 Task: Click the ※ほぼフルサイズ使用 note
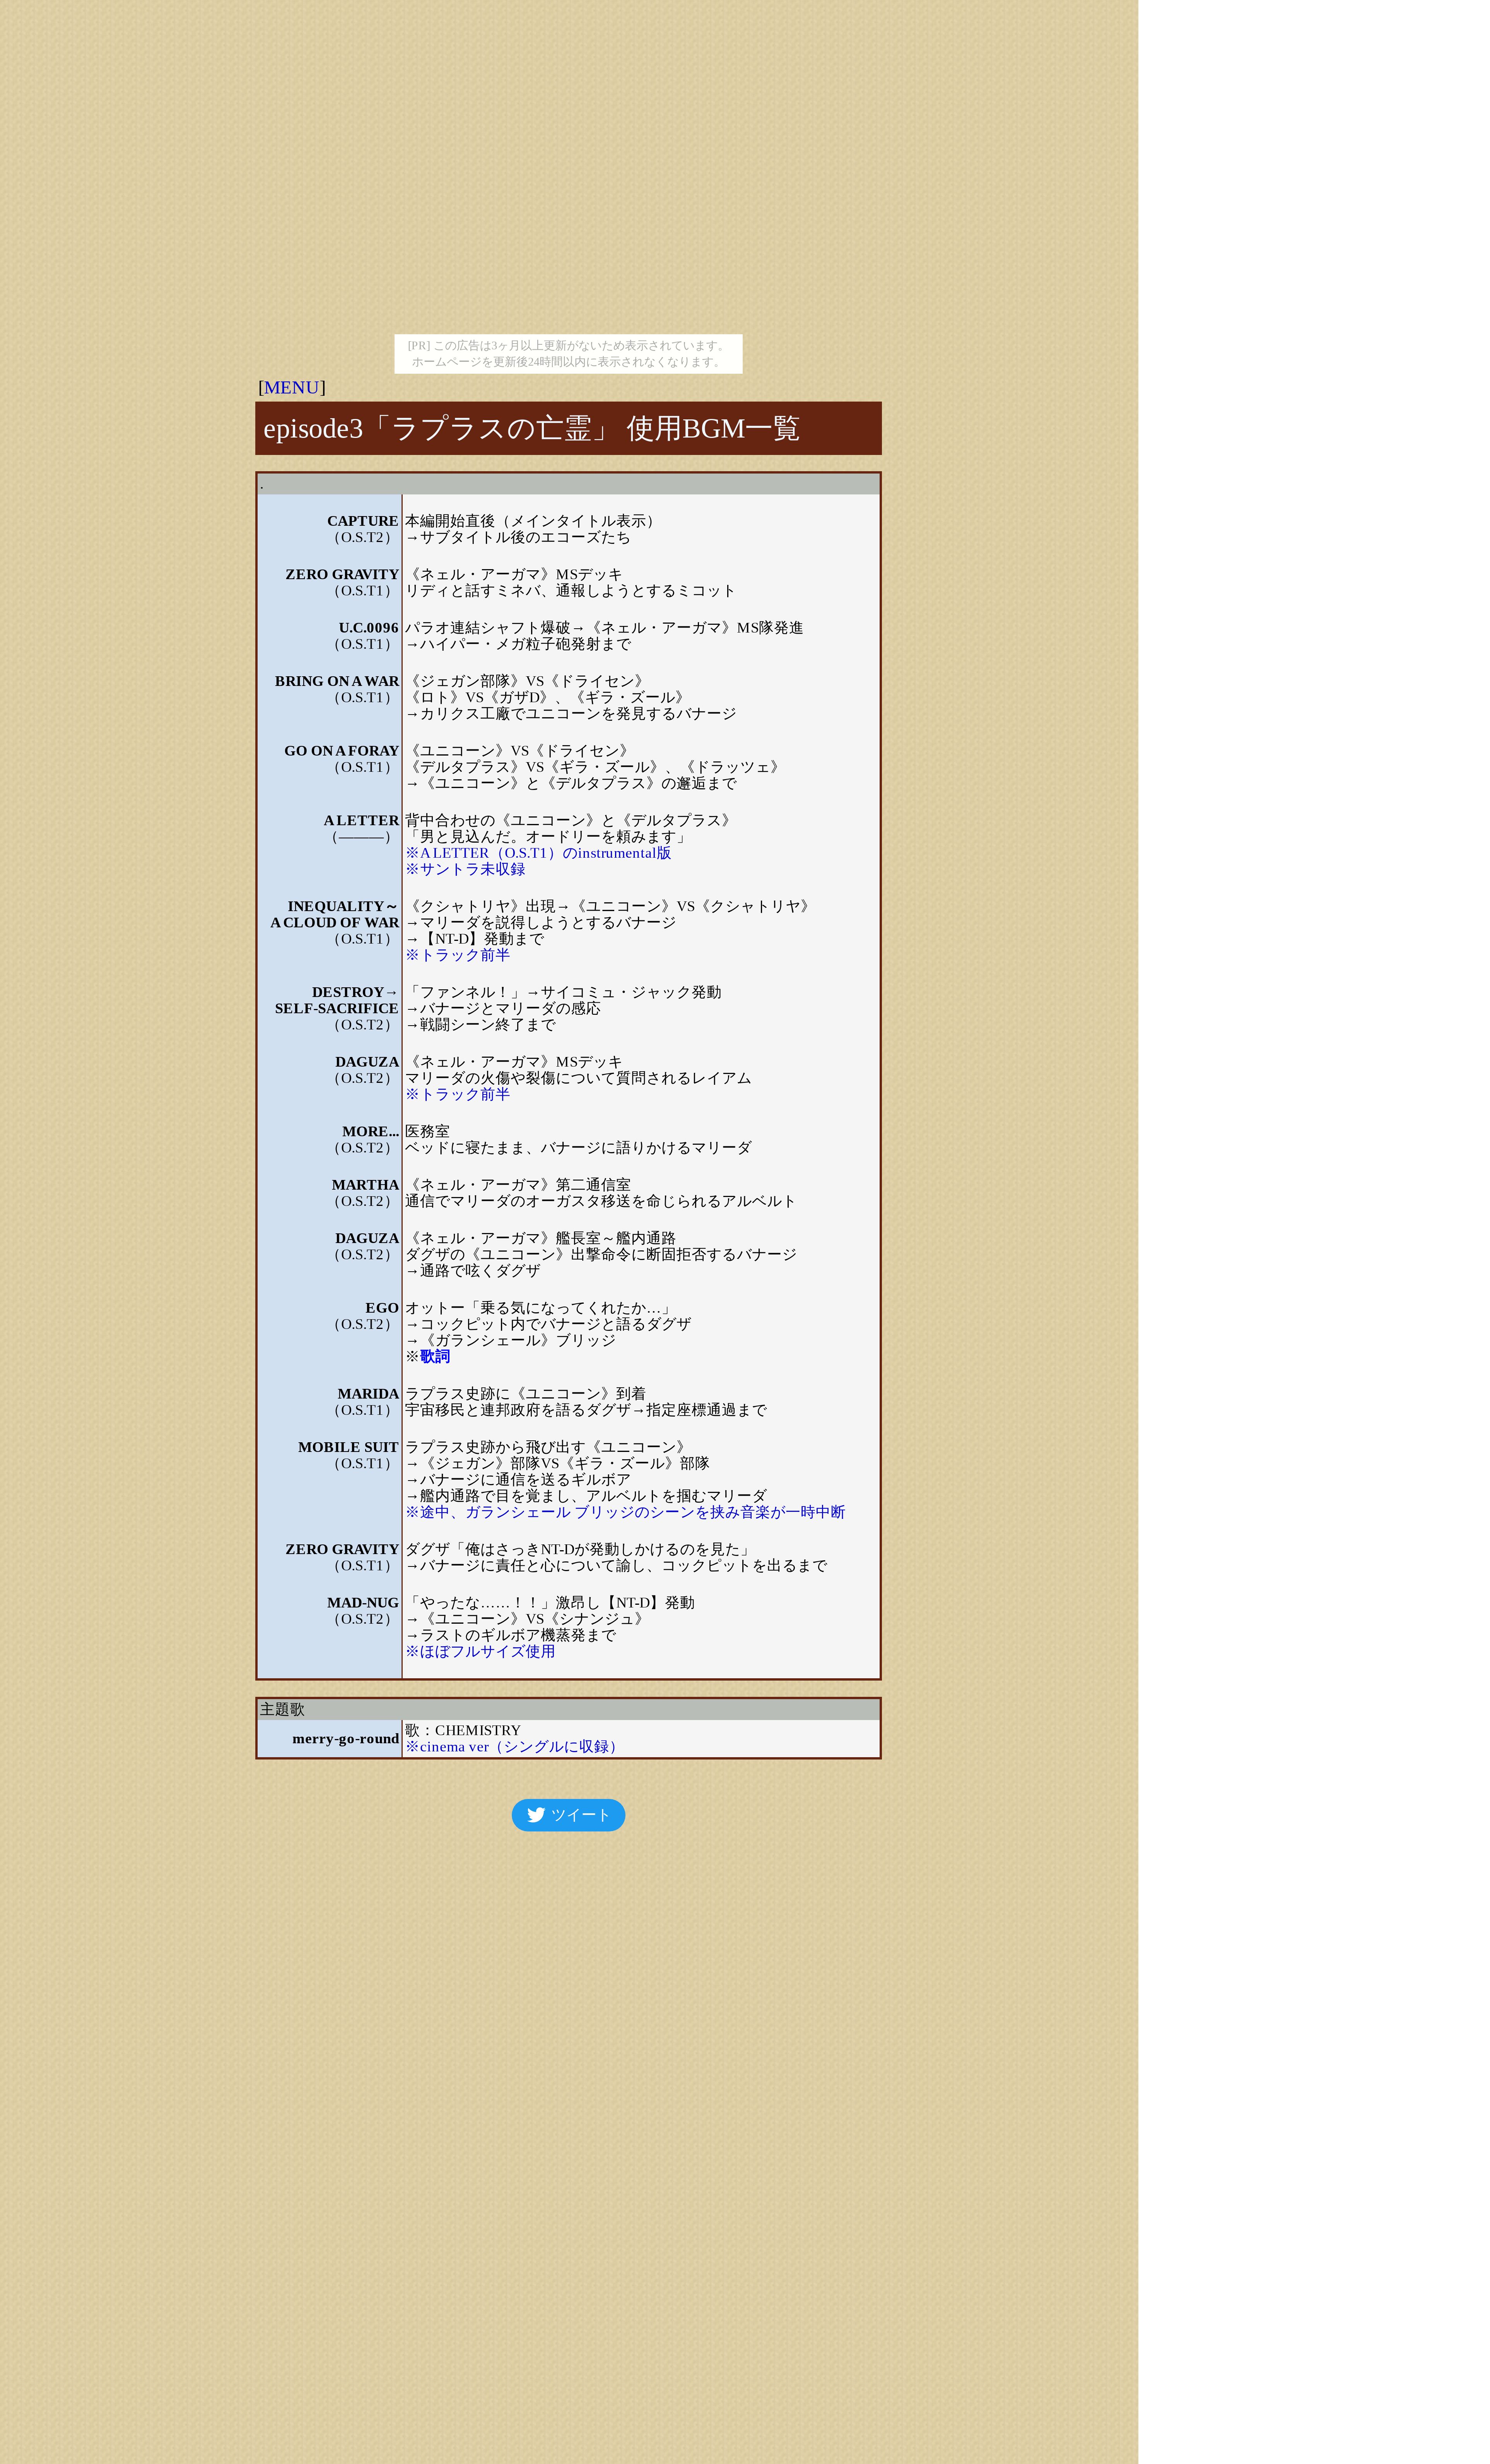pos(480,1652)
